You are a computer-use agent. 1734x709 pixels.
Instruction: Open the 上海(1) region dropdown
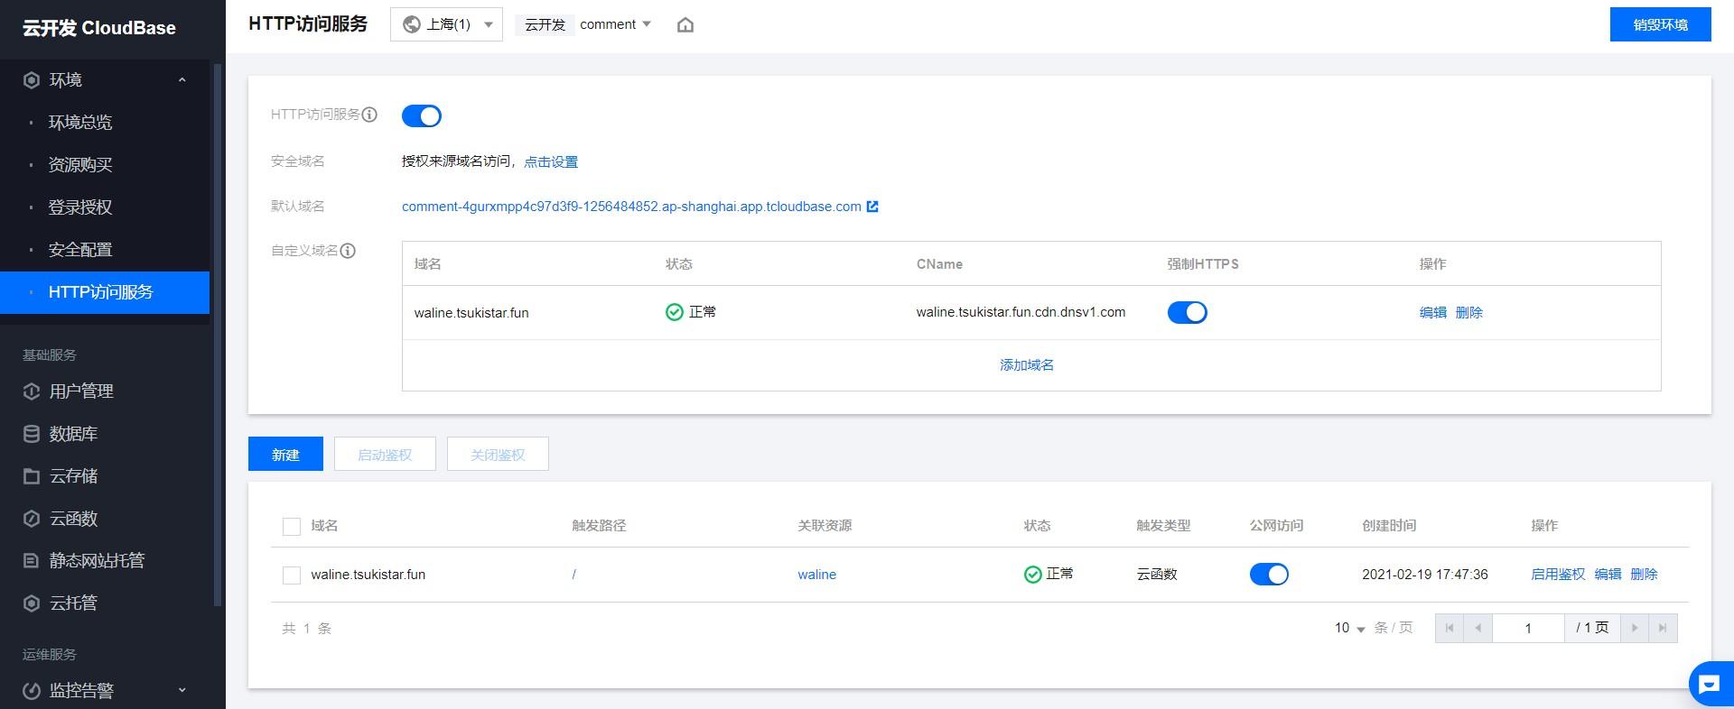446,24
